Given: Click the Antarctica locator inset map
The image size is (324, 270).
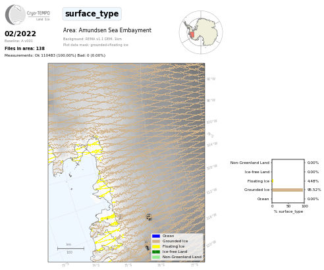Looking at the screenshot, I should [x=201, y=32].
